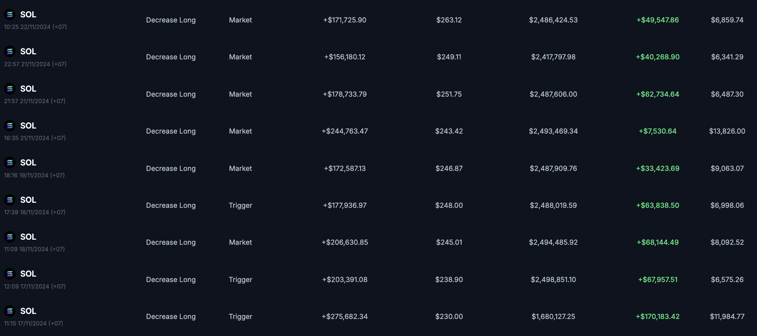Click the $13,826.00 fee value
The width and height of the screenshot is (757, 336).
tap(727, 131)
